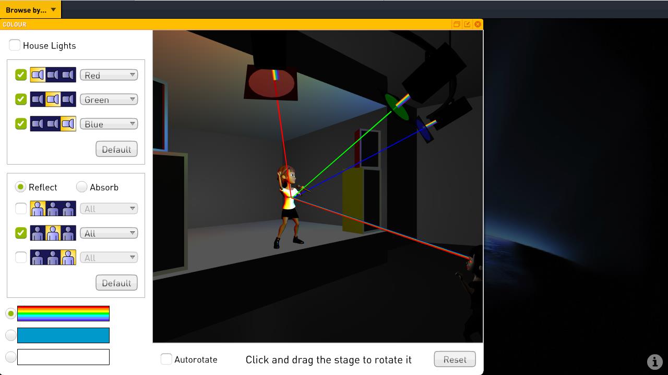Select the blue colour bar radio option

pos(10,335)
